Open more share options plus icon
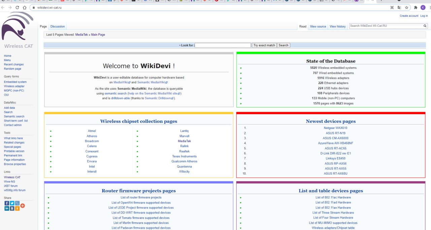Screen dimensions: 431x230 tap(23, 205)
